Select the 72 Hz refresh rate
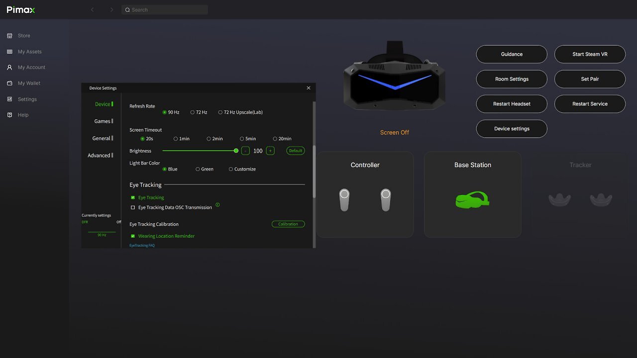Viewport: 637px width, 358px height. coord(199,112)
